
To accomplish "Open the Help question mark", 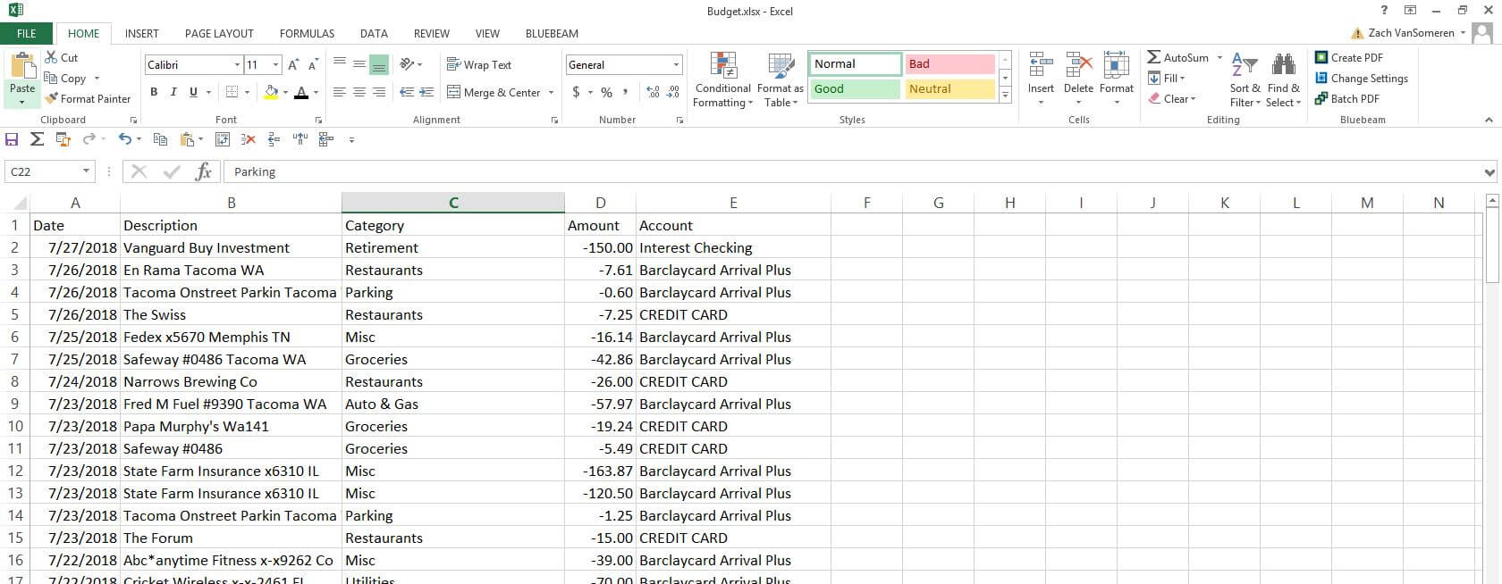I will click(1384, 11).
